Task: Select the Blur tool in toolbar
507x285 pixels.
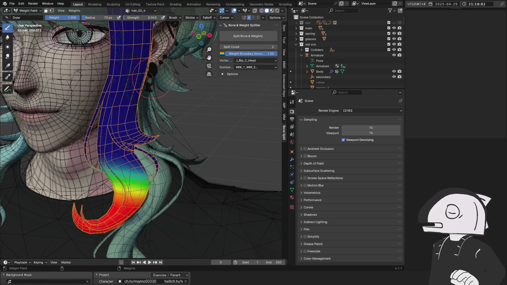Action: pyautogui.click(x=7, y=37)
